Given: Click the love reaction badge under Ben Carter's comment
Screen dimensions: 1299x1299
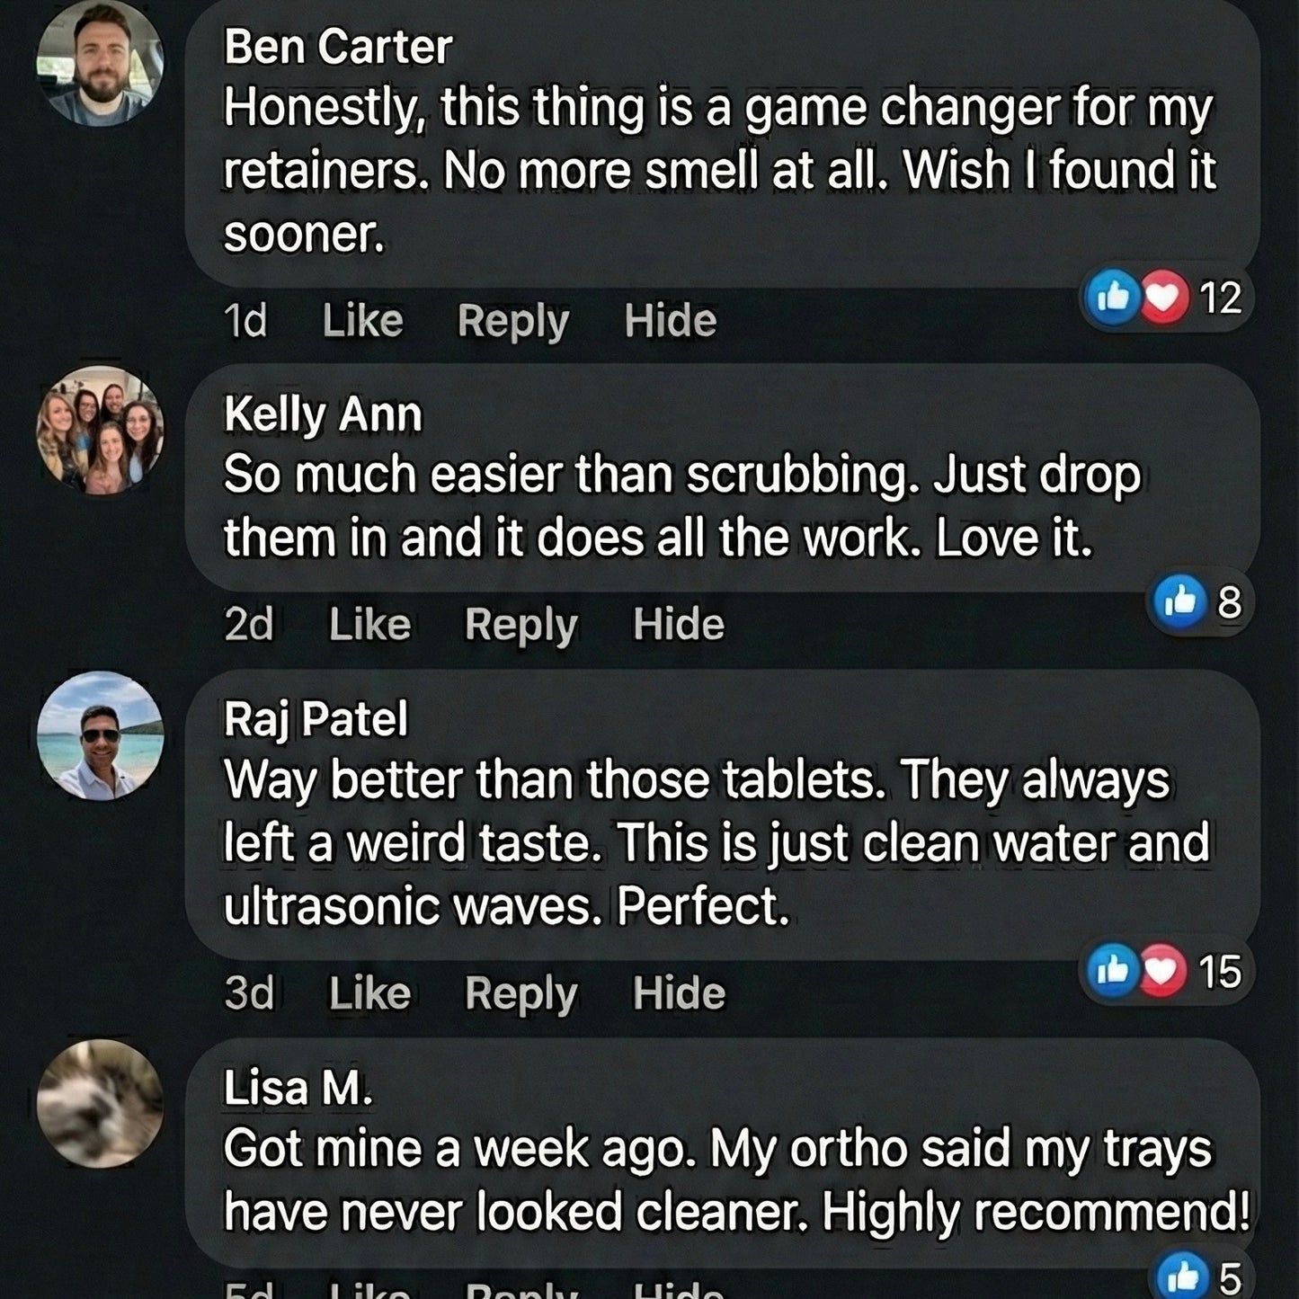Looking at the screenshot, I should coord(1164,297).
